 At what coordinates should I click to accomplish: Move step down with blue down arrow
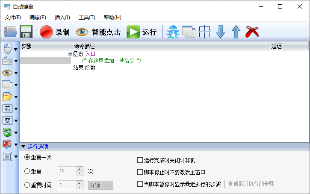pos(221,32)
